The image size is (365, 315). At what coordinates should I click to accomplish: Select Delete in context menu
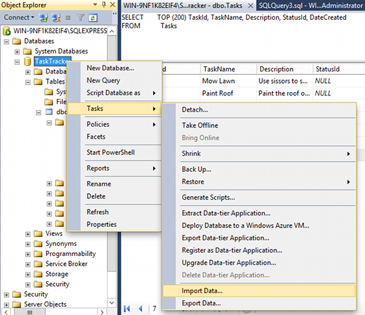(114, 196)
